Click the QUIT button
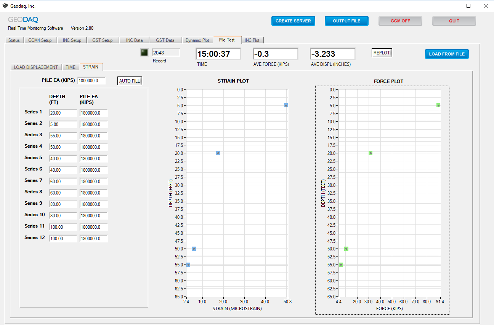Screen dimensions: 494x325 point(454,21)
